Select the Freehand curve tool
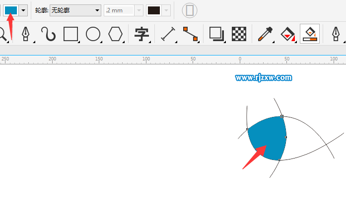Image resolution: width=346 pixels, height=214 pixels. (x=48, y=34)
